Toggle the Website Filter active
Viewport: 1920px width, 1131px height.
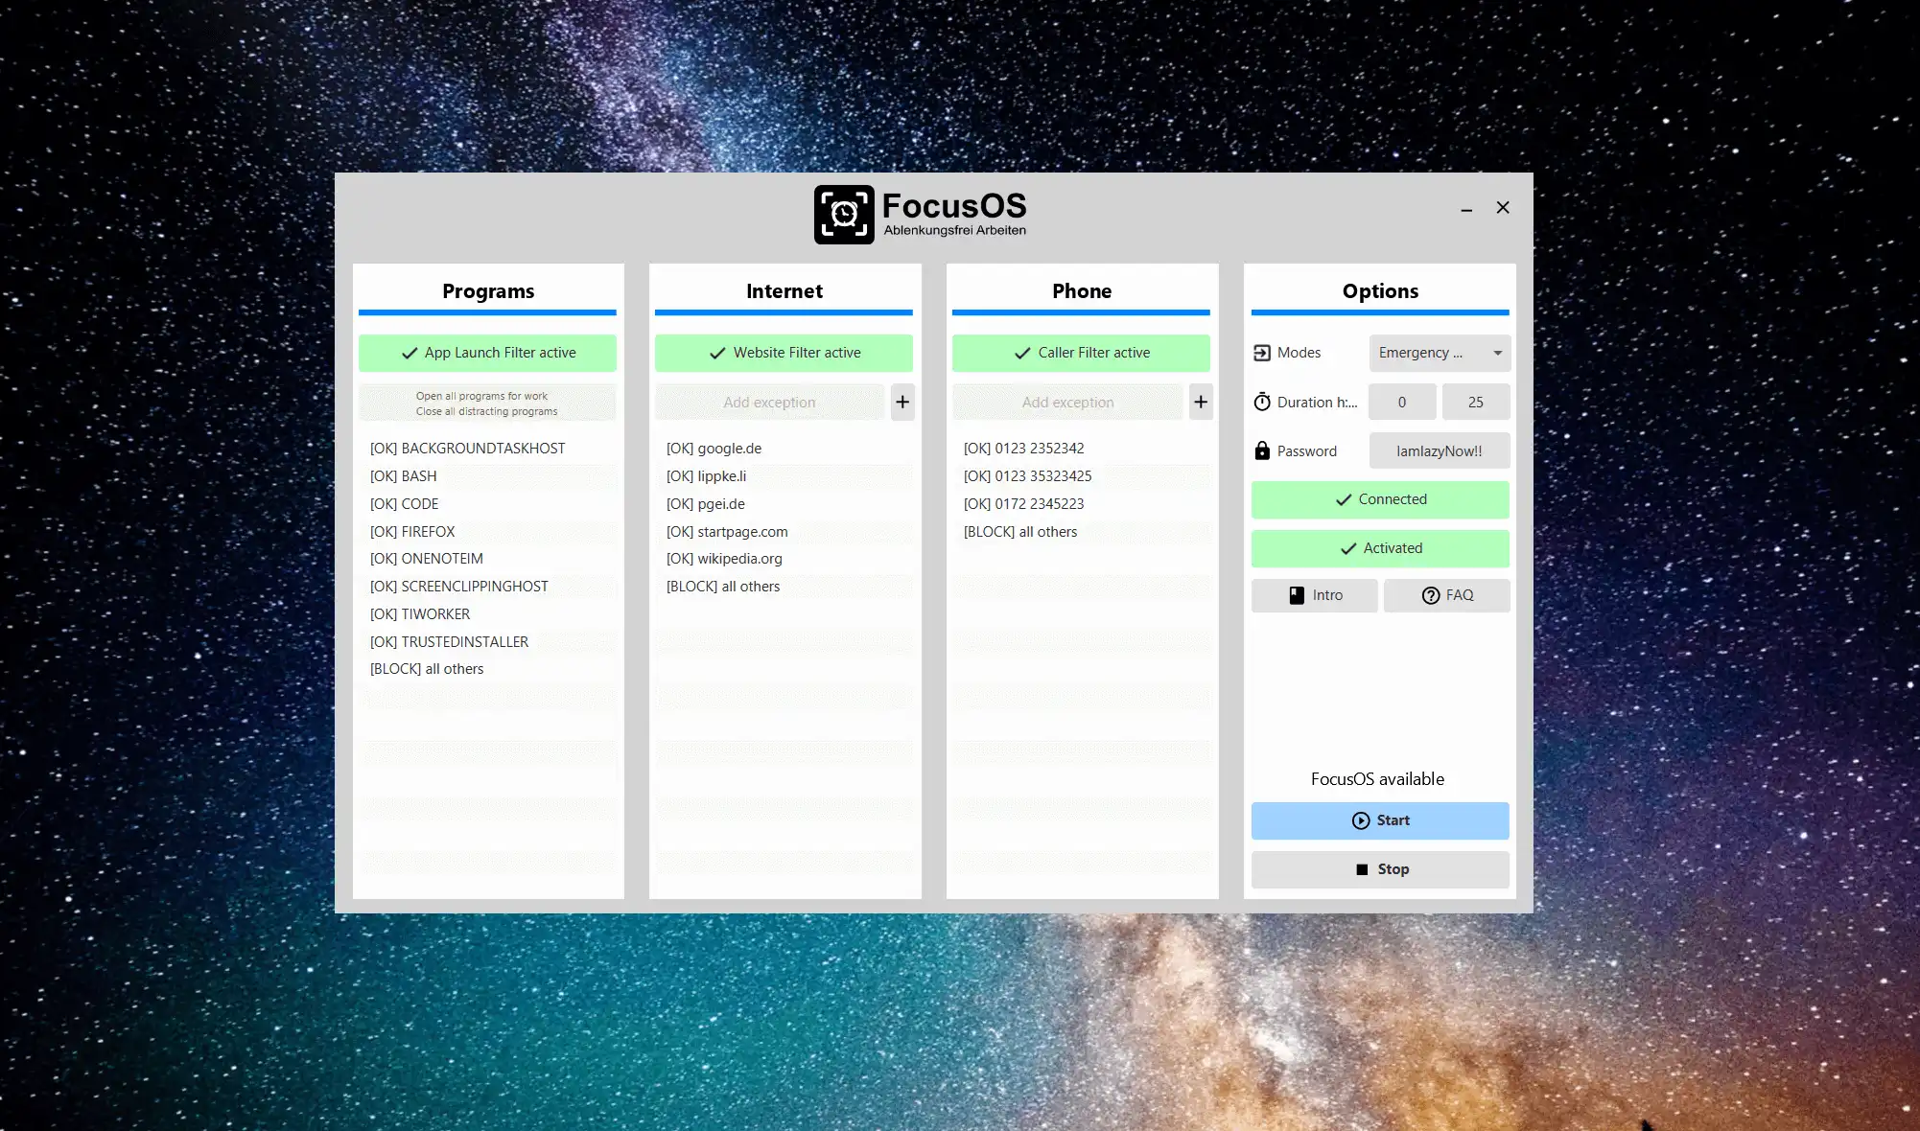[784, 352]
